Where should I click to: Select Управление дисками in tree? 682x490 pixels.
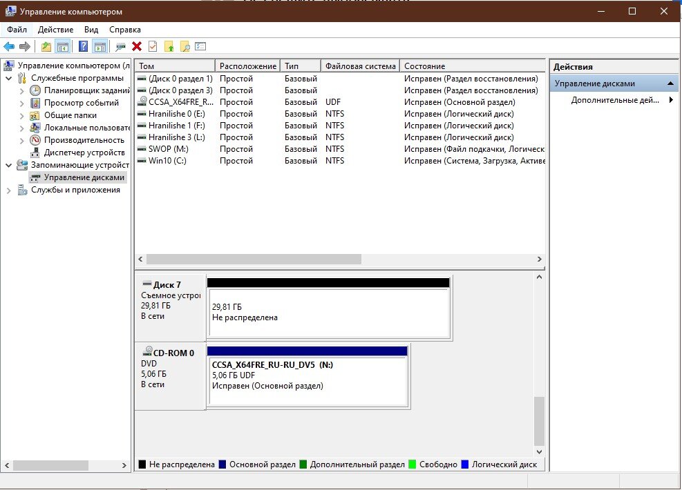(x=84, y=177)
